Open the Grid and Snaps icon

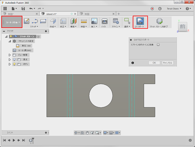click(111, 133)
